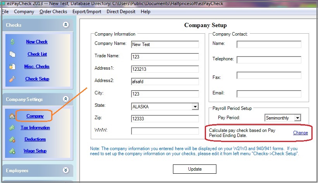The height and width of the screenshot is (183, 318).
Task: Click the Company house icon
Action: click(x=12, y=116)
